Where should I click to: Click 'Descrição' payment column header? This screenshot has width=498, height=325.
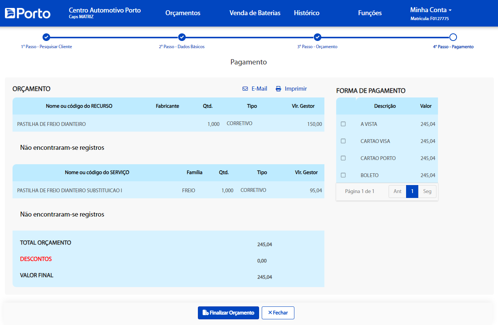pyautogui.click(x=385, y=106)
